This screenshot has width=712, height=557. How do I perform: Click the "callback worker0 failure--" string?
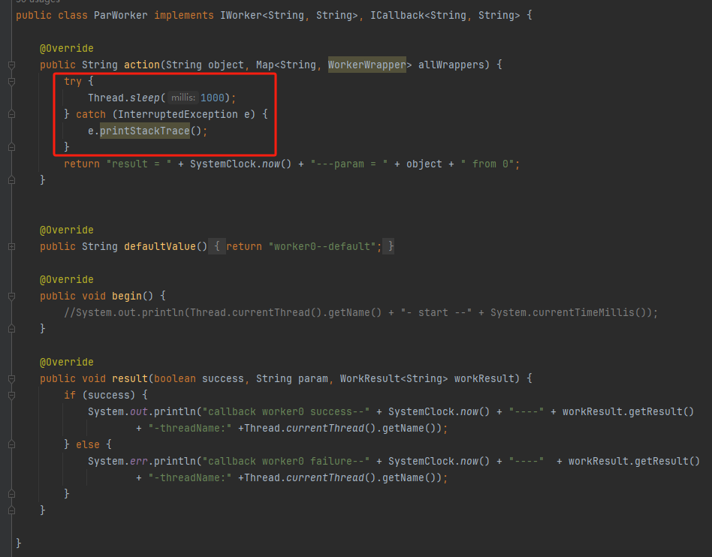[x=285, y=461]
